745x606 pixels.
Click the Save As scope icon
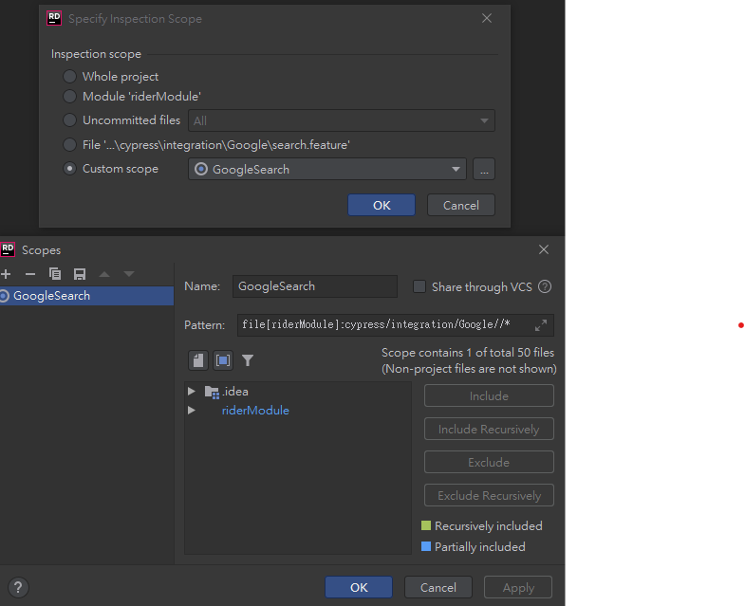(x=80, y=274)
